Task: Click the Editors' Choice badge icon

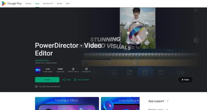Action: pos(73,69)
